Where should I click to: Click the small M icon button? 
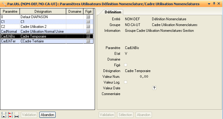[x=17, y=117]
